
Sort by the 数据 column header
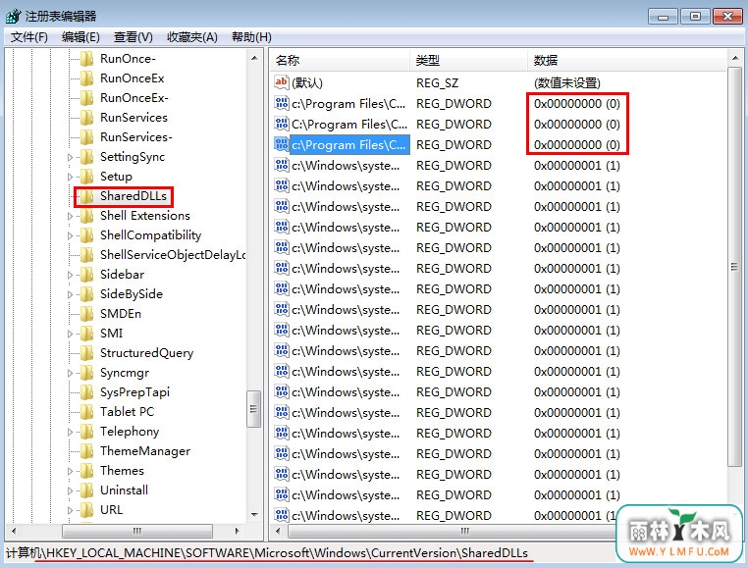[627, 61]
